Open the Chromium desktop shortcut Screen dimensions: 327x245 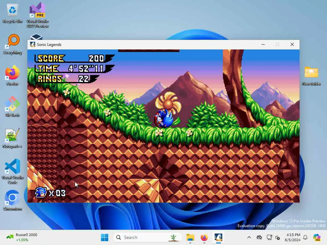point(12,200)
